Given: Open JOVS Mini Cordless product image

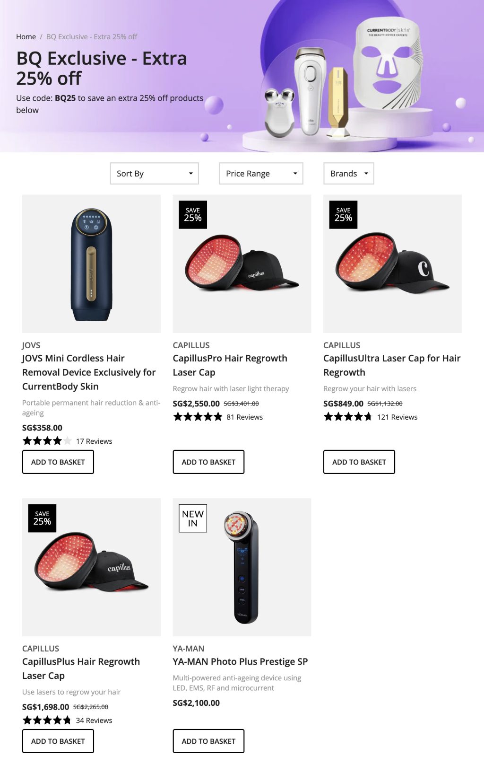Looking at the screenshot, I should tap(91, 264).
